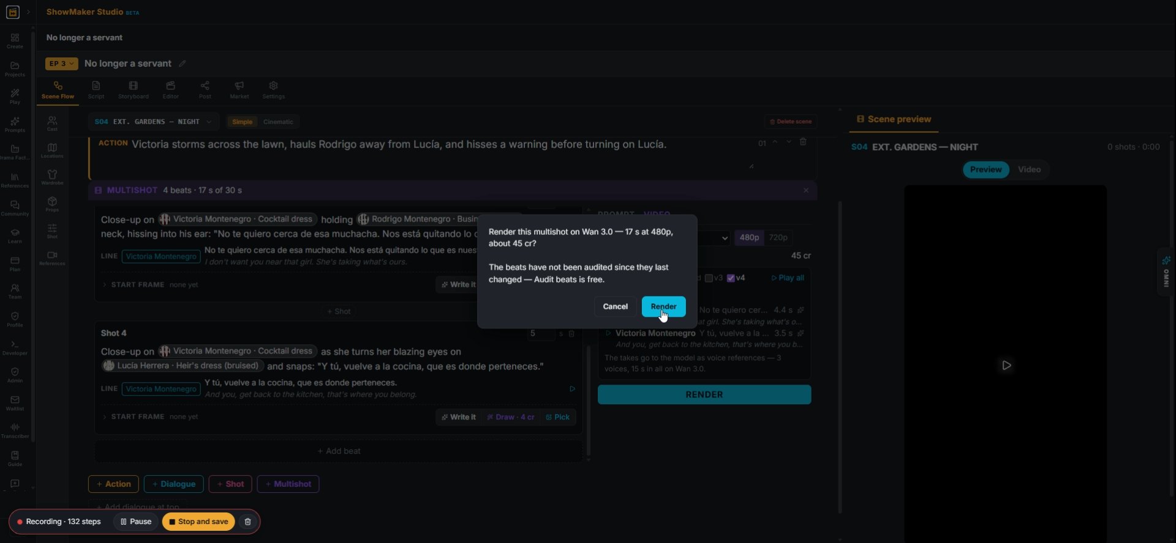Select 480p resolution
Image resolution: width=1176 pixels, height=543 pixels.
tap(749, 238)
